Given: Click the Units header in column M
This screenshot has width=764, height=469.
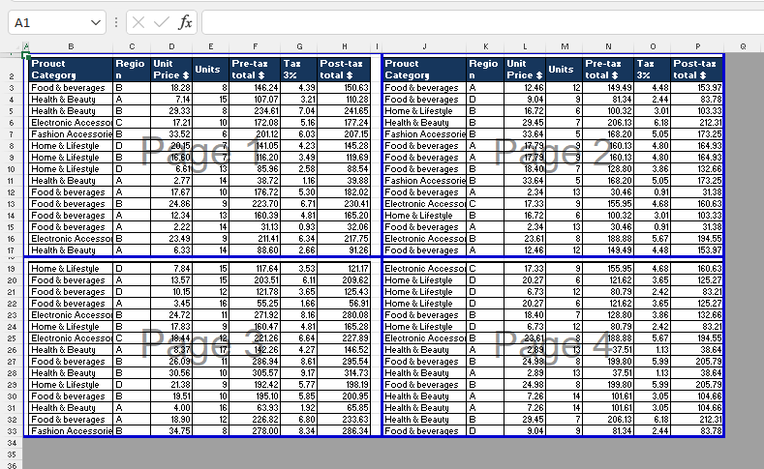Looking at the screenshot, I should point(565,70).
